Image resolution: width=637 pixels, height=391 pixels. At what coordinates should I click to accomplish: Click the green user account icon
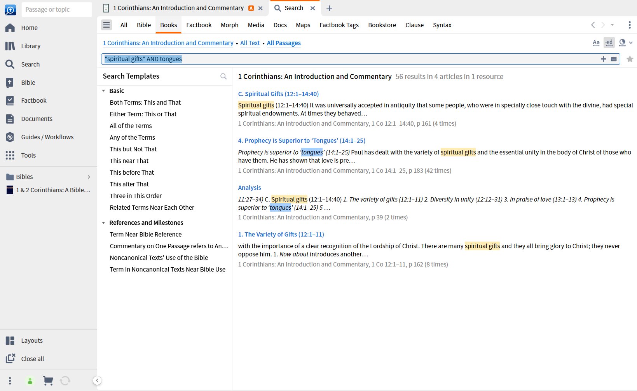click(30, 381)
